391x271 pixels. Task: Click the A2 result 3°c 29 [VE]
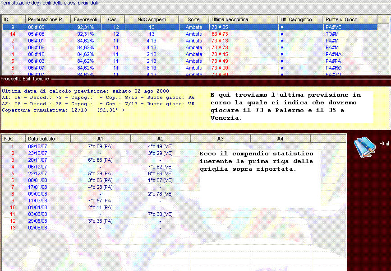tap(161, 154)
